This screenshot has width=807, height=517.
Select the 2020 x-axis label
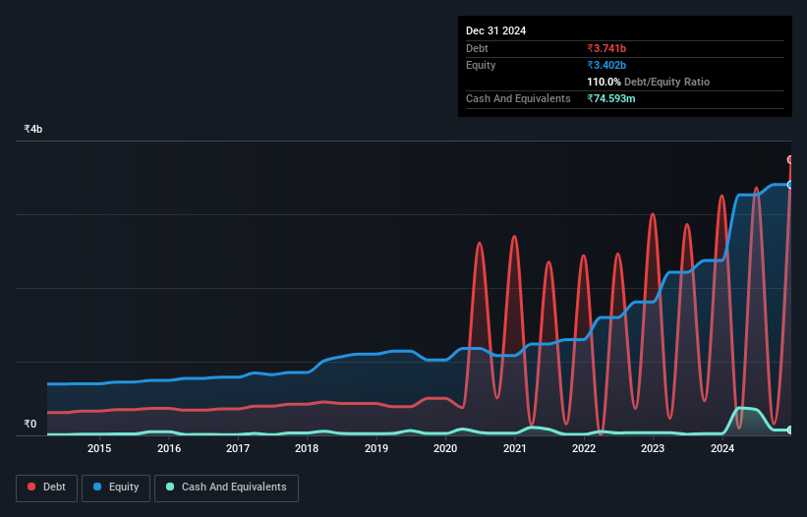tap(445, 448)
